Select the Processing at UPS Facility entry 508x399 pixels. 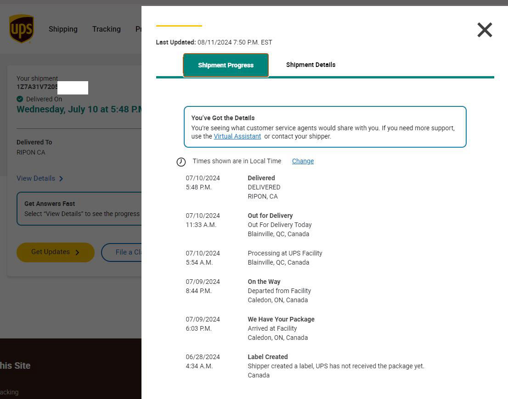pos(285,253)
